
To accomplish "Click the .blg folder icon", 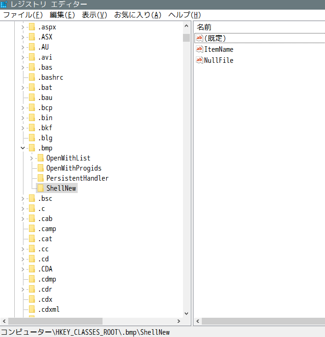I will pyautogui.click(x=32, y=138).
